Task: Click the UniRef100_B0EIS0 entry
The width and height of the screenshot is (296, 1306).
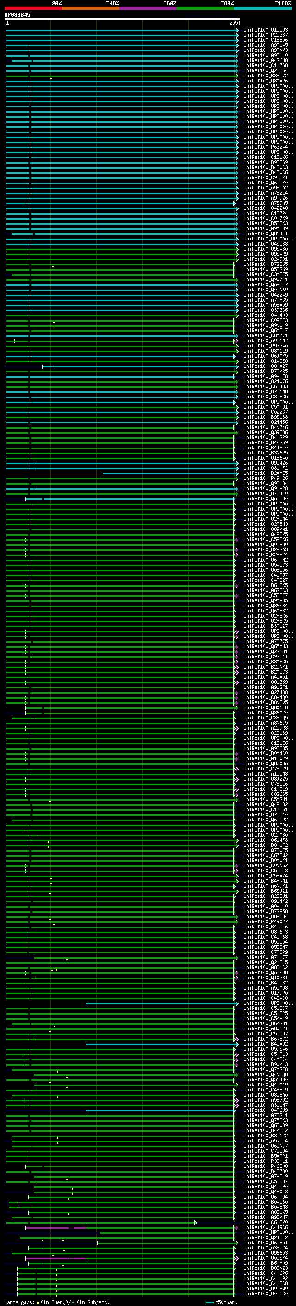Action: click(x=265, y=1294)
